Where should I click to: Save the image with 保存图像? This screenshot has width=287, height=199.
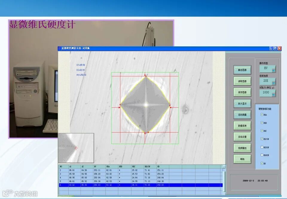click(x=242, y=92)
